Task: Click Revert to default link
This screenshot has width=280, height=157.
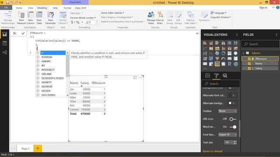Action: (x=213, y=151)
